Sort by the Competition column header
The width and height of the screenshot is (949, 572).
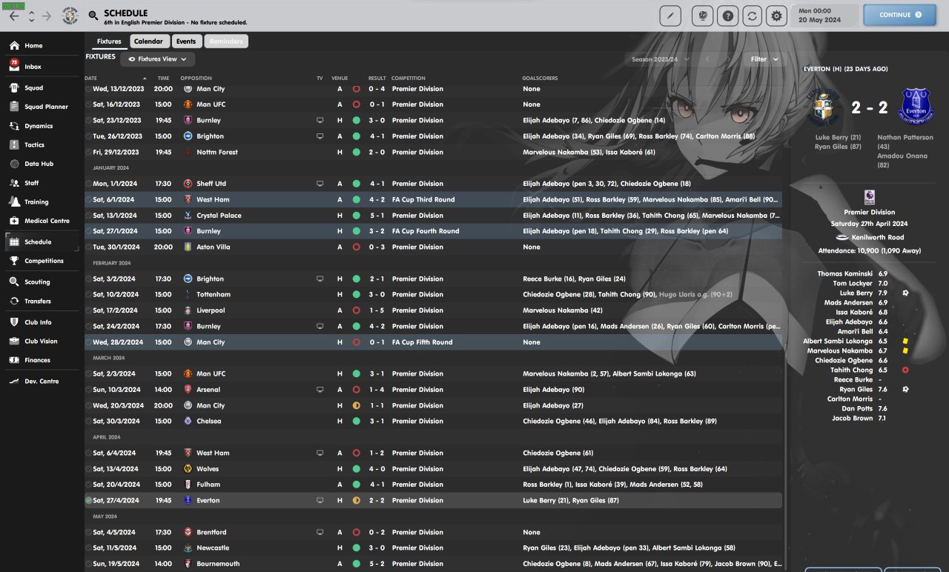point(409,78)
